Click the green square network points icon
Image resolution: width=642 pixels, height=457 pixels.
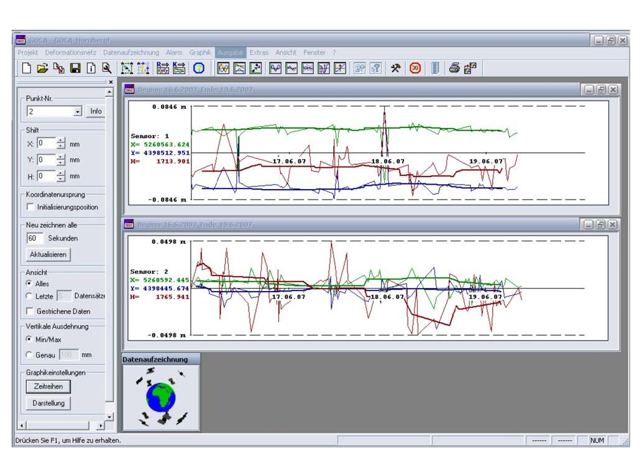[x=127, y=68]
